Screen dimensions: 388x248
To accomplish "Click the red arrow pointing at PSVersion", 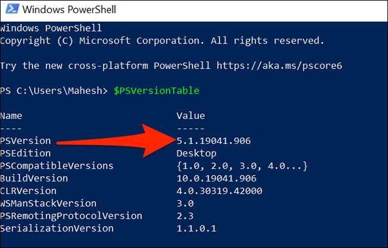I will 113,140.
